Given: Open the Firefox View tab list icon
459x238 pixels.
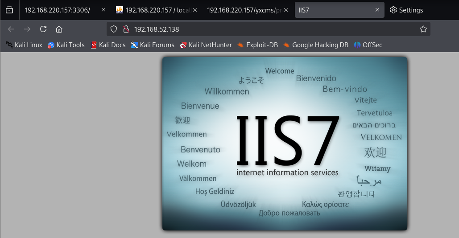Looking at the screenshot, I should pos(9,10).
